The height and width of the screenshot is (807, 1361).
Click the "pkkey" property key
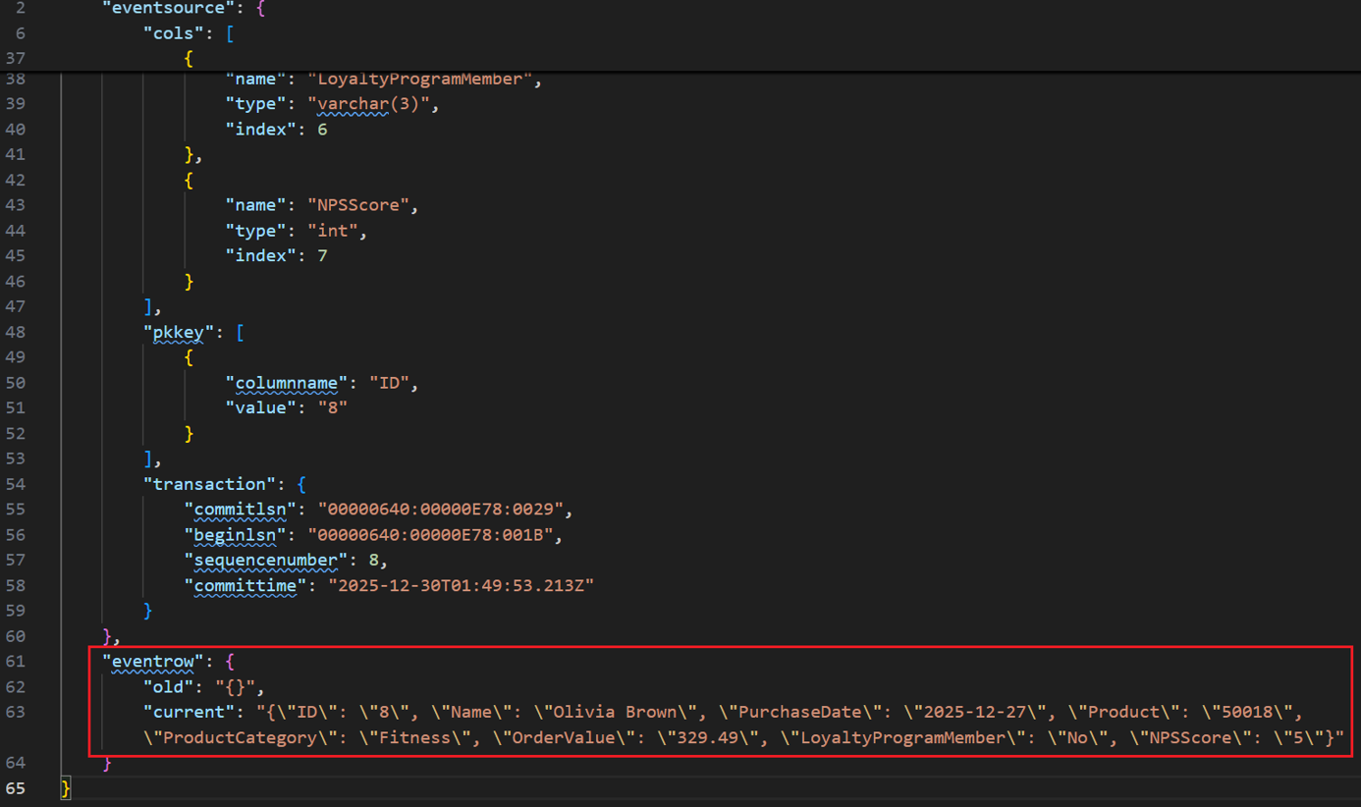click(179, 332)
